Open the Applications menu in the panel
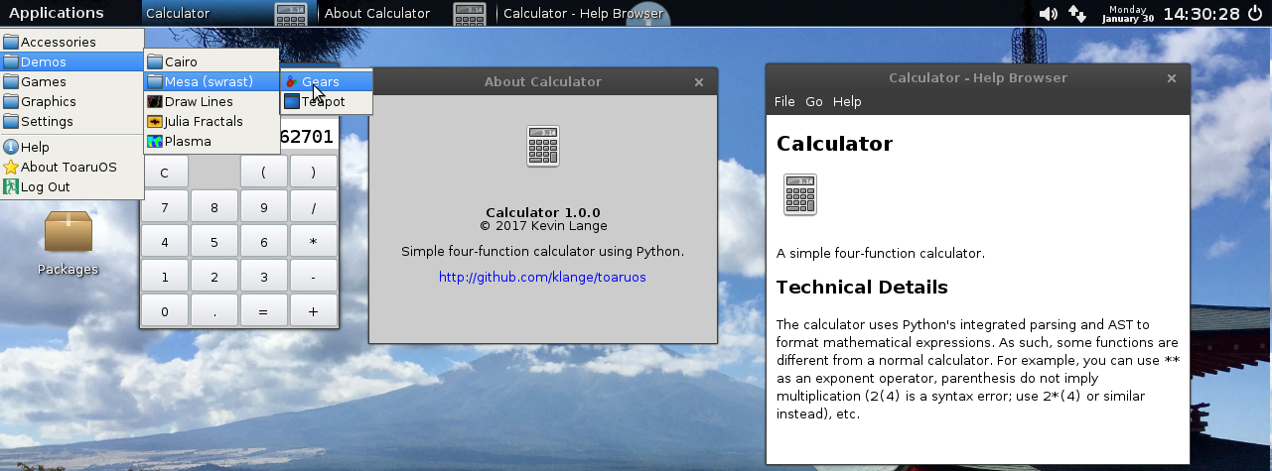 coord(57,13)
